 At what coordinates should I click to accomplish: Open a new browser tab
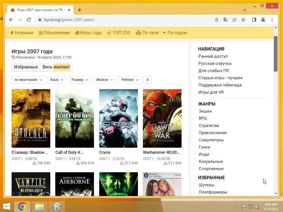[x=79, y=10]
